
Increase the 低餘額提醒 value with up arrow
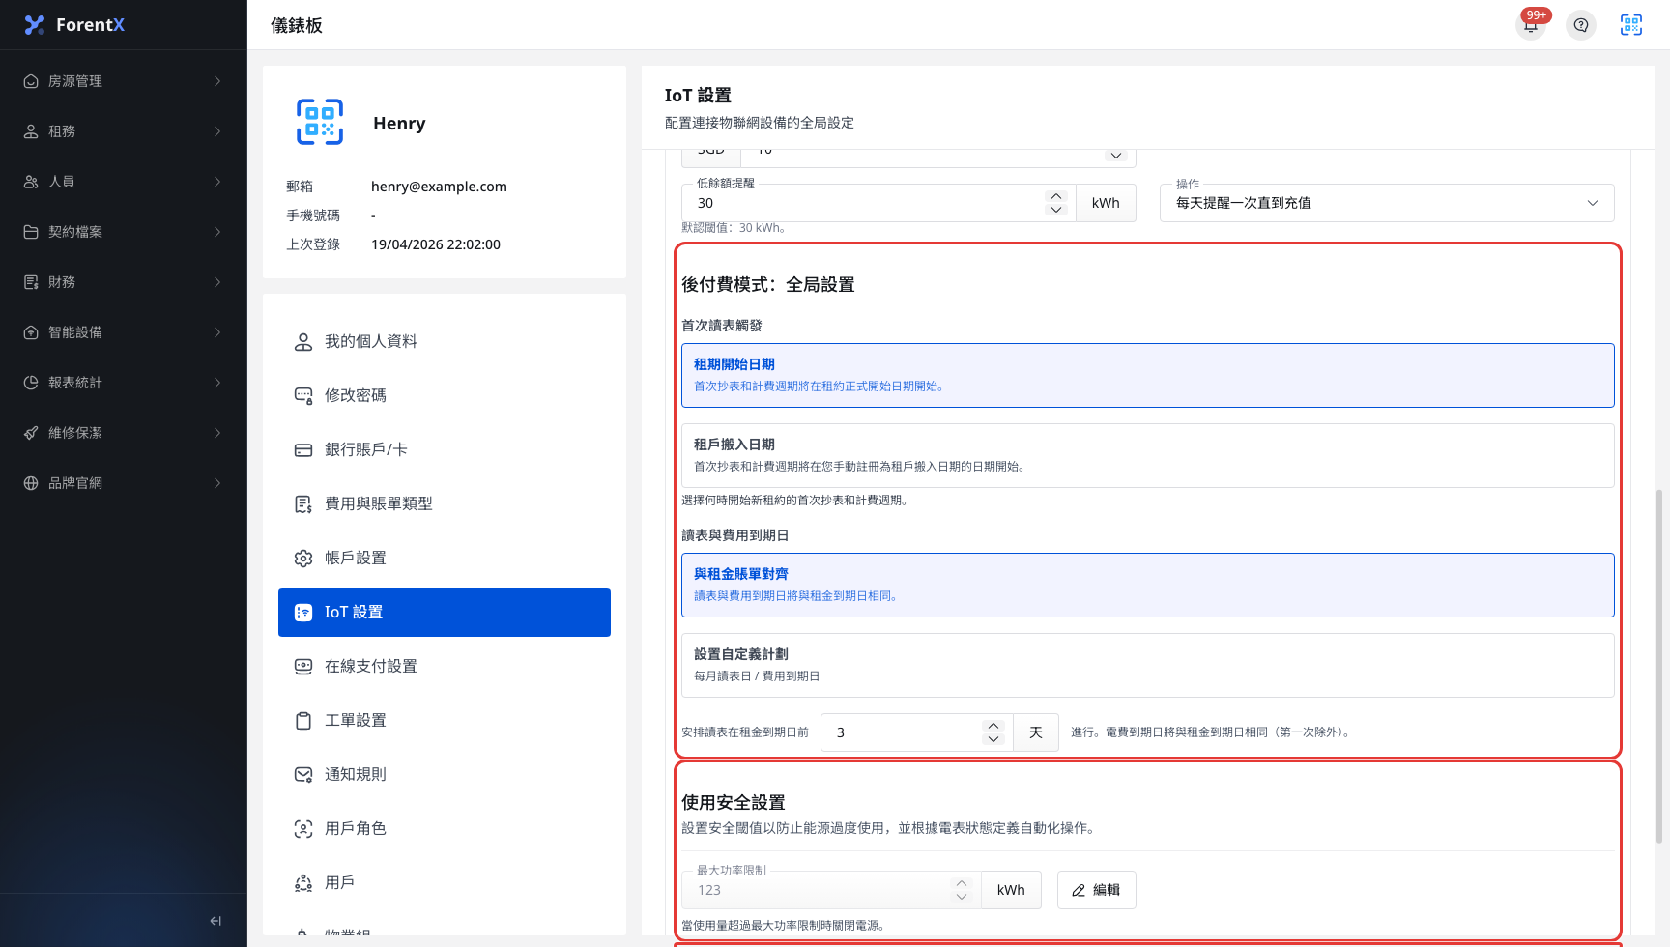pos(1056,196)
